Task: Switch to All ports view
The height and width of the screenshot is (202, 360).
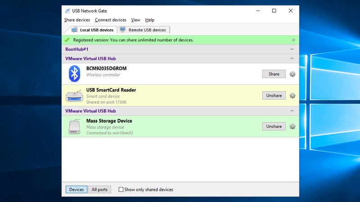Action: [99, 189]
